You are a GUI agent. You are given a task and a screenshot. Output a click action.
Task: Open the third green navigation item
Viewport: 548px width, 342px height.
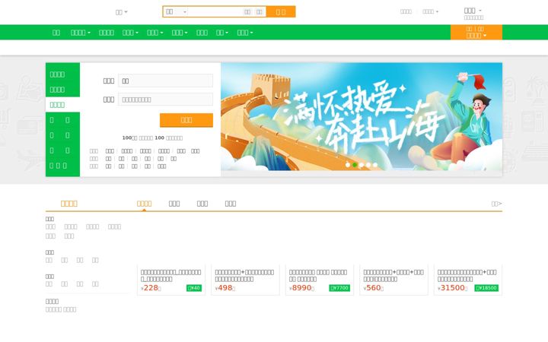tap(107, 33)
